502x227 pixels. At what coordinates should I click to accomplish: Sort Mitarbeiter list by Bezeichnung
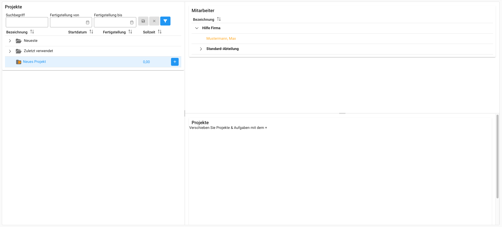pos(219,19)
